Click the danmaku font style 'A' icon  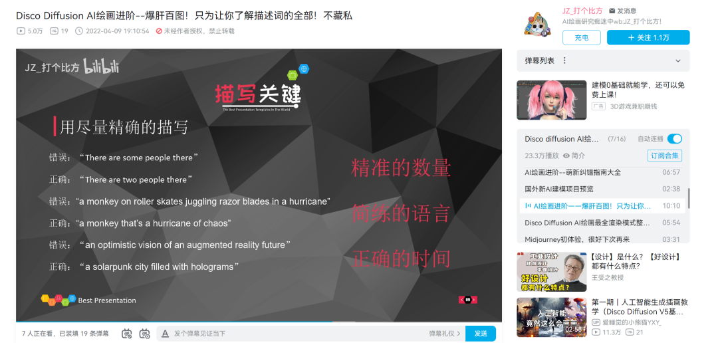click(166, 334)
